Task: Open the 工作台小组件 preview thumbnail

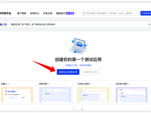Action: coord(93,95)
